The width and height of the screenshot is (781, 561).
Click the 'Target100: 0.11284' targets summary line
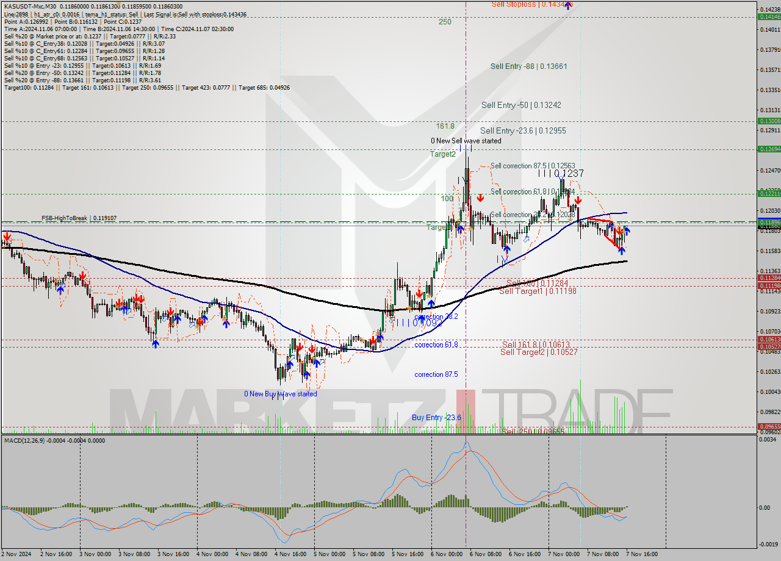(147, 87)
